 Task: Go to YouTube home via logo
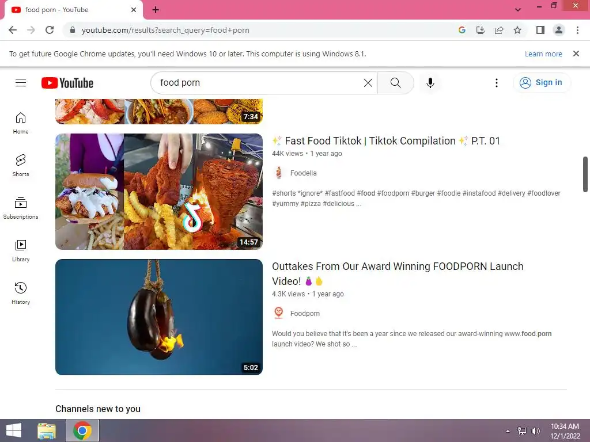coord(67,83)
